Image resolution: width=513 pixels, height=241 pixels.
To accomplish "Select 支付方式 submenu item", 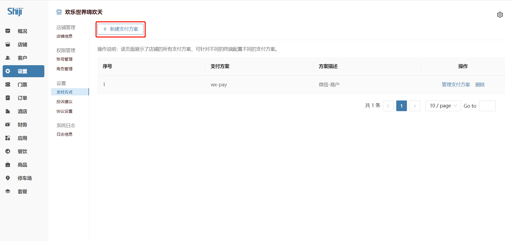I will [x=70, y=92].
